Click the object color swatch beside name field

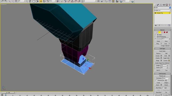170,8
